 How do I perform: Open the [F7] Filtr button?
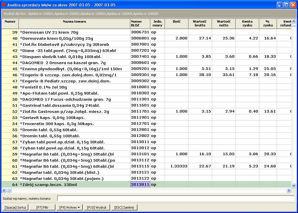coord(42,207)
